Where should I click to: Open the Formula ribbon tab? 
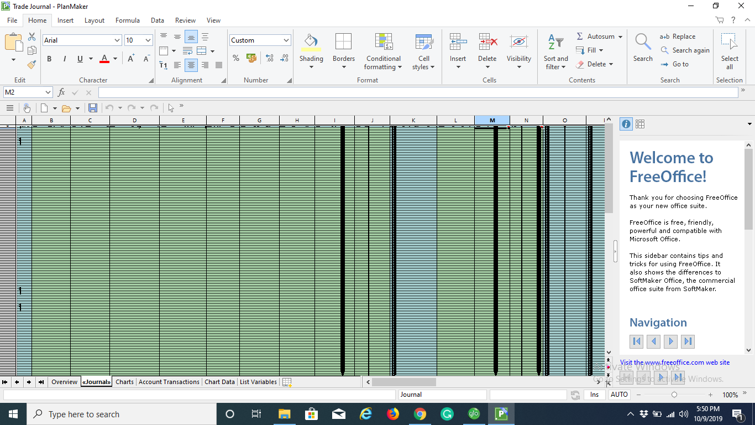[127, 20]
